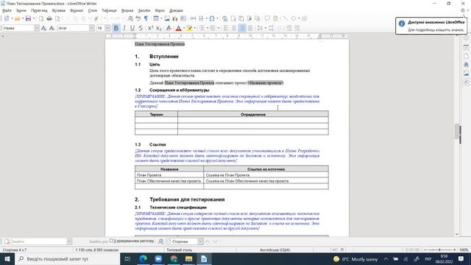The height and width of the screenshot is (265, 471).
Task: Insert special character Omega icon
Action: (212, 18)
